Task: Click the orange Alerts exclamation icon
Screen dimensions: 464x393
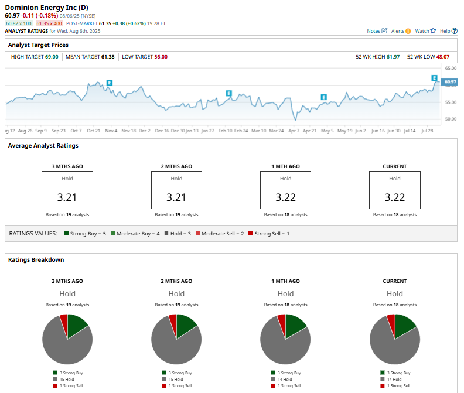Action: coord(408,31)
